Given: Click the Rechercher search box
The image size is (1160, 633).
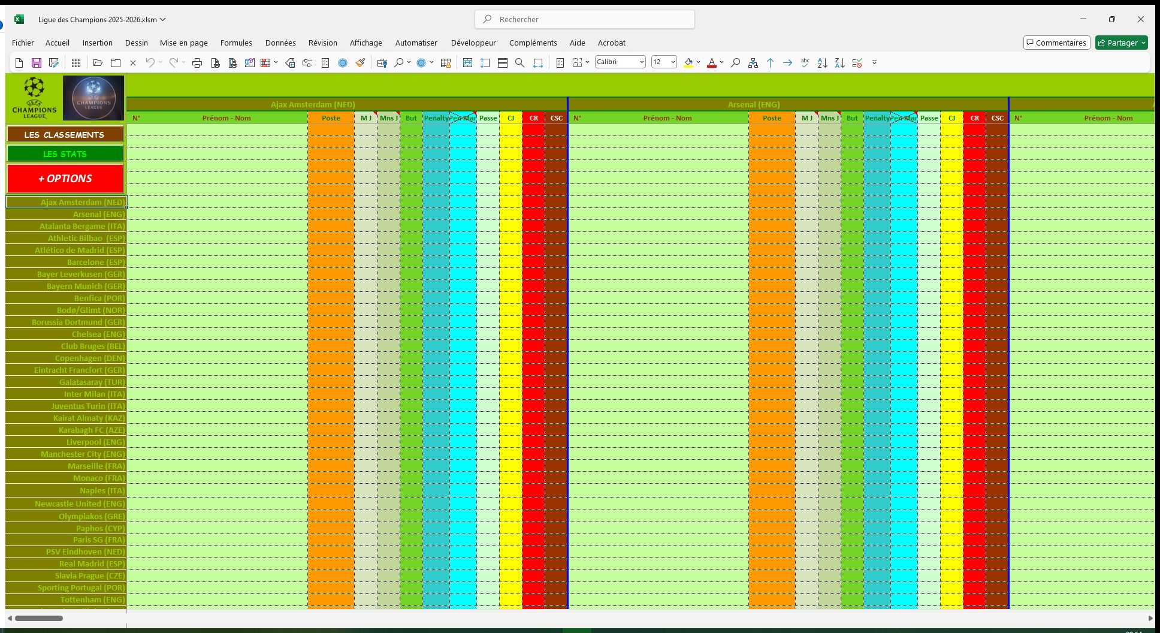Looking at the screenshot, I should 585,19.
